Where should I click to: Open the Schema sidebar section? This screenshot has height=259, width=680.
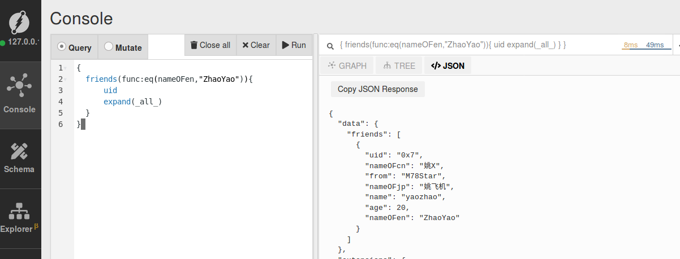point(20,159)
